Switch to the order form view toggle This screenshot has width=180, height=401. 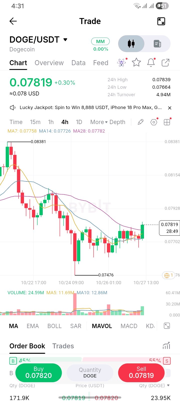[157, 44]
